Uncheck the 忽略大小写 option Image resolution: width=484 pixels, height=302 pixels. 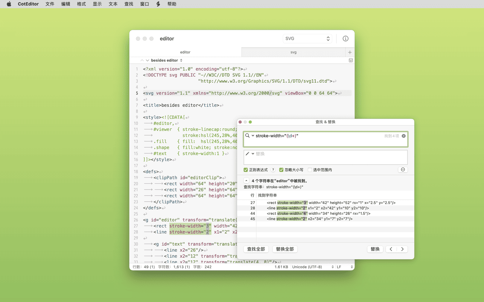click(281, 170)
